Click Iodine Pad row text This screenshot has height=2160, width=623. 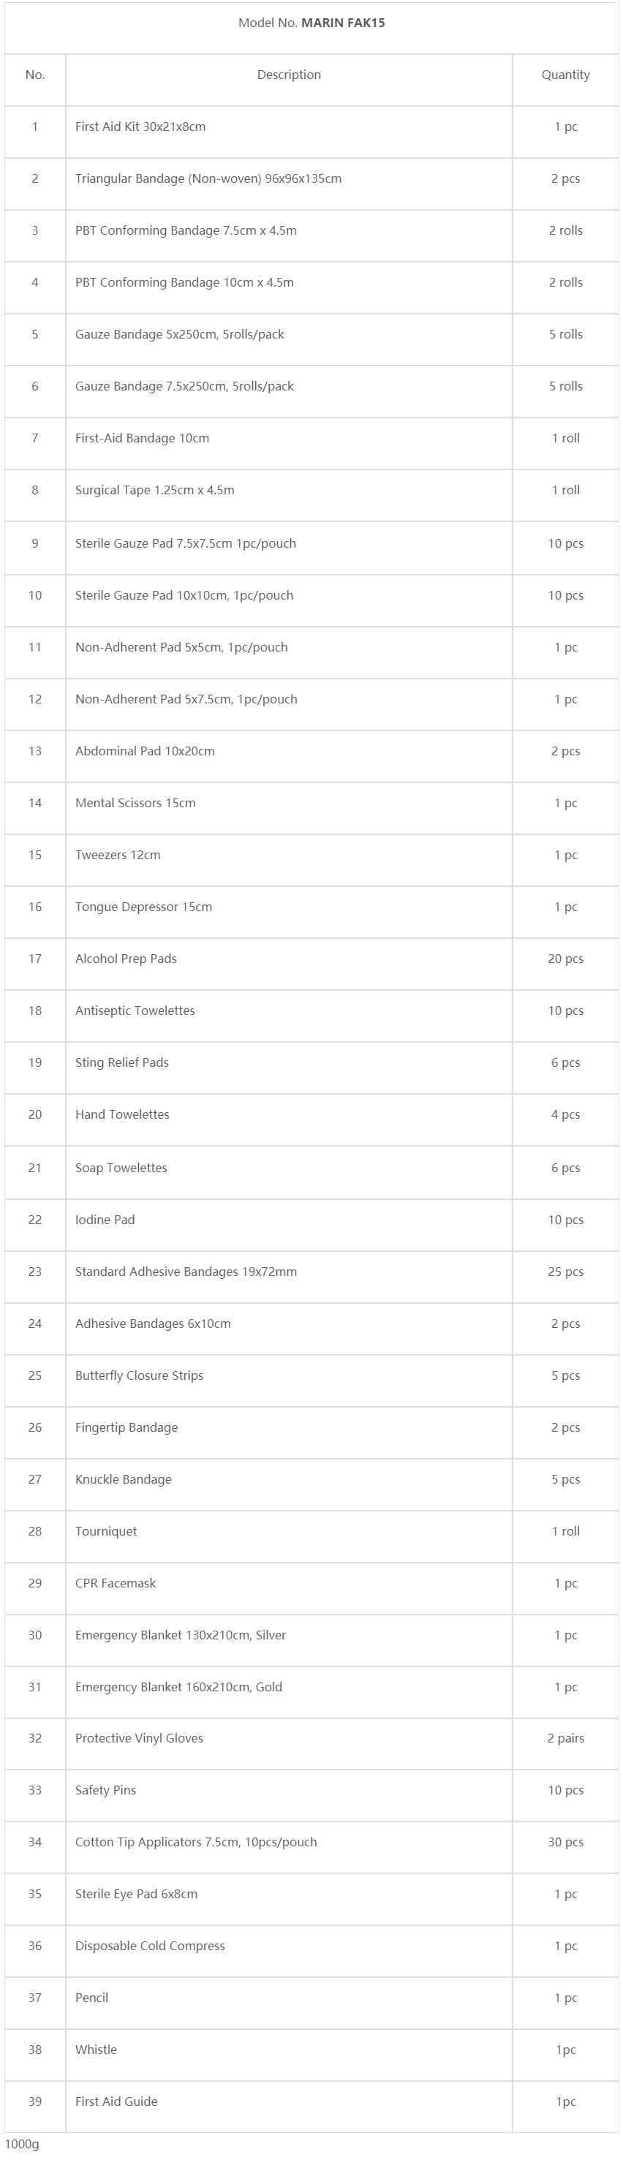click(105, 1220)
